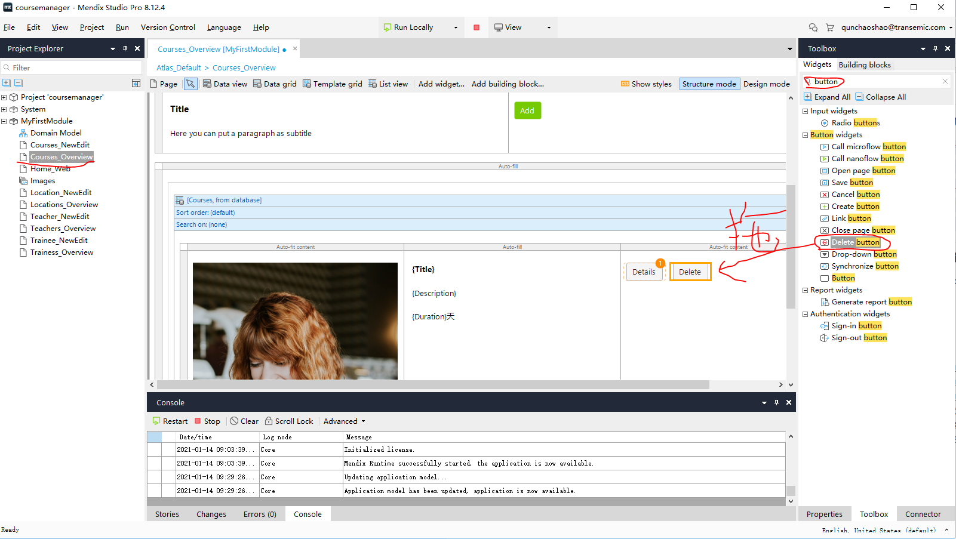
Task: Switch to the Stories tab
Action: pyautogui.click(x=167, y=514)
